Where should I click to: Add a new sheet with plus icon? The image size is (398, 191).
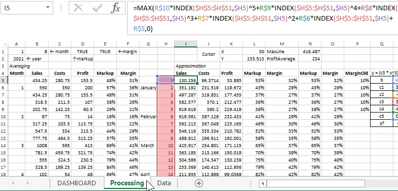point(199,183)
